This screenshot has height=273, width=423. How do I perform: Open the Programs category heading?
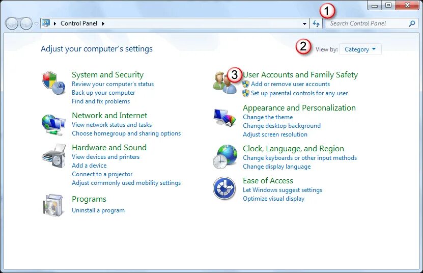click(x=89, y=199)
